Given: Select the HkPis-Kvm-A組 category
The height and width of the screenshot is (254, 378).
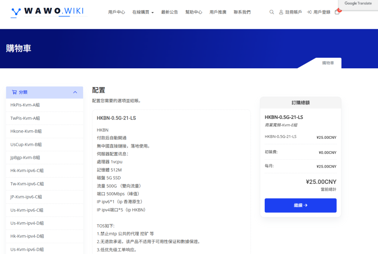Looking at the screenshot, I should click(25, 105).
